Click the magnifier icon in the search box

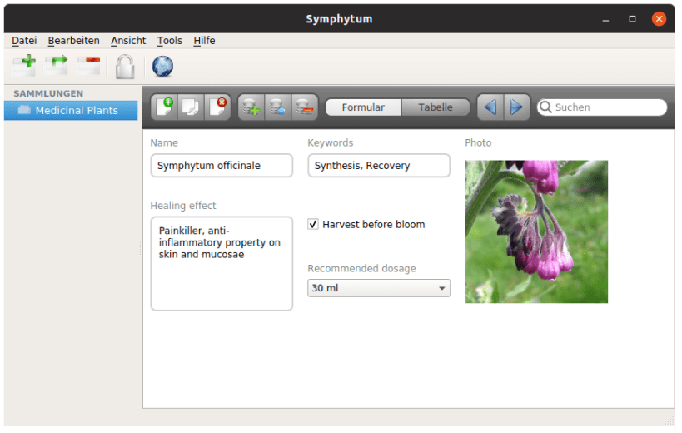coord(545,107)
